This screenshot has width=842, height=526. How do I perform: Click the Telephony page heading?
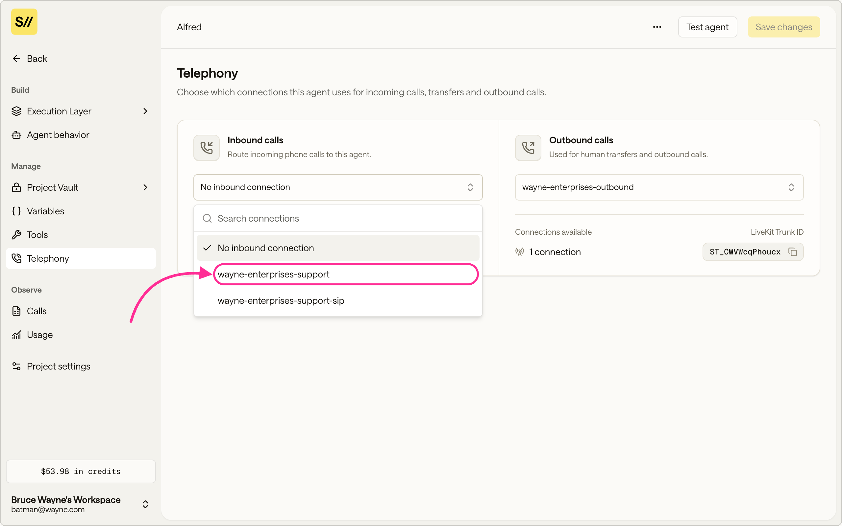coord(207,73)
